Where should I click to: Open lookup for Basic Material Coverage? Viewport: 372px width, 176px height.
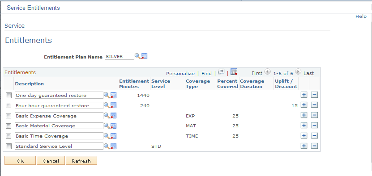coord(107,126)
